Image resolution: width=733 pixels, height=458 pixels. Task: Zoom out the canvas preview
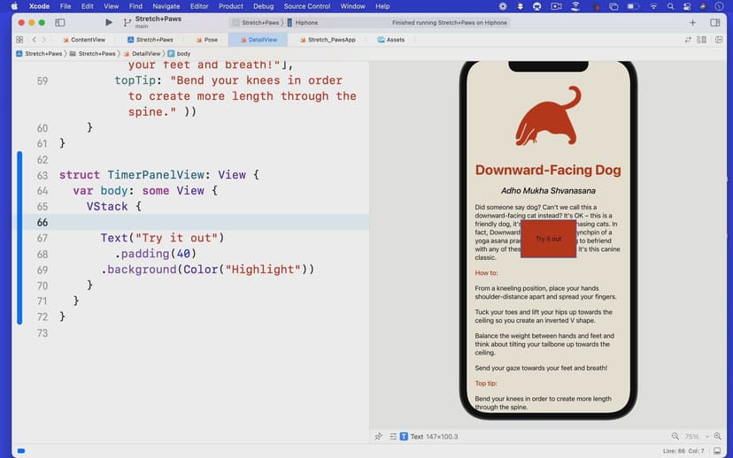(675, 437)
